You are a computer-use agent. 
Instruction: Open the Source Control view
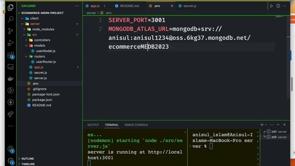[x=11, y=31]
